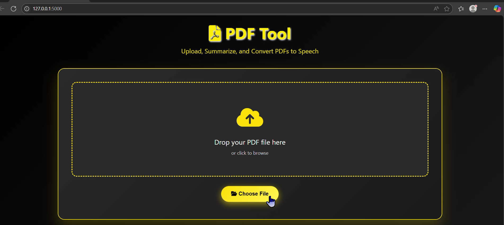504x225 pixels.
Task: Open the Favorites list icon
Action: click(461, 9)
